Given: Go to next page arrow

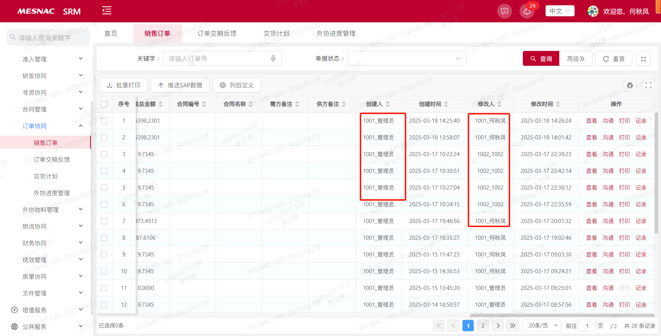Looking at the screenshot, I should (498, 326).
